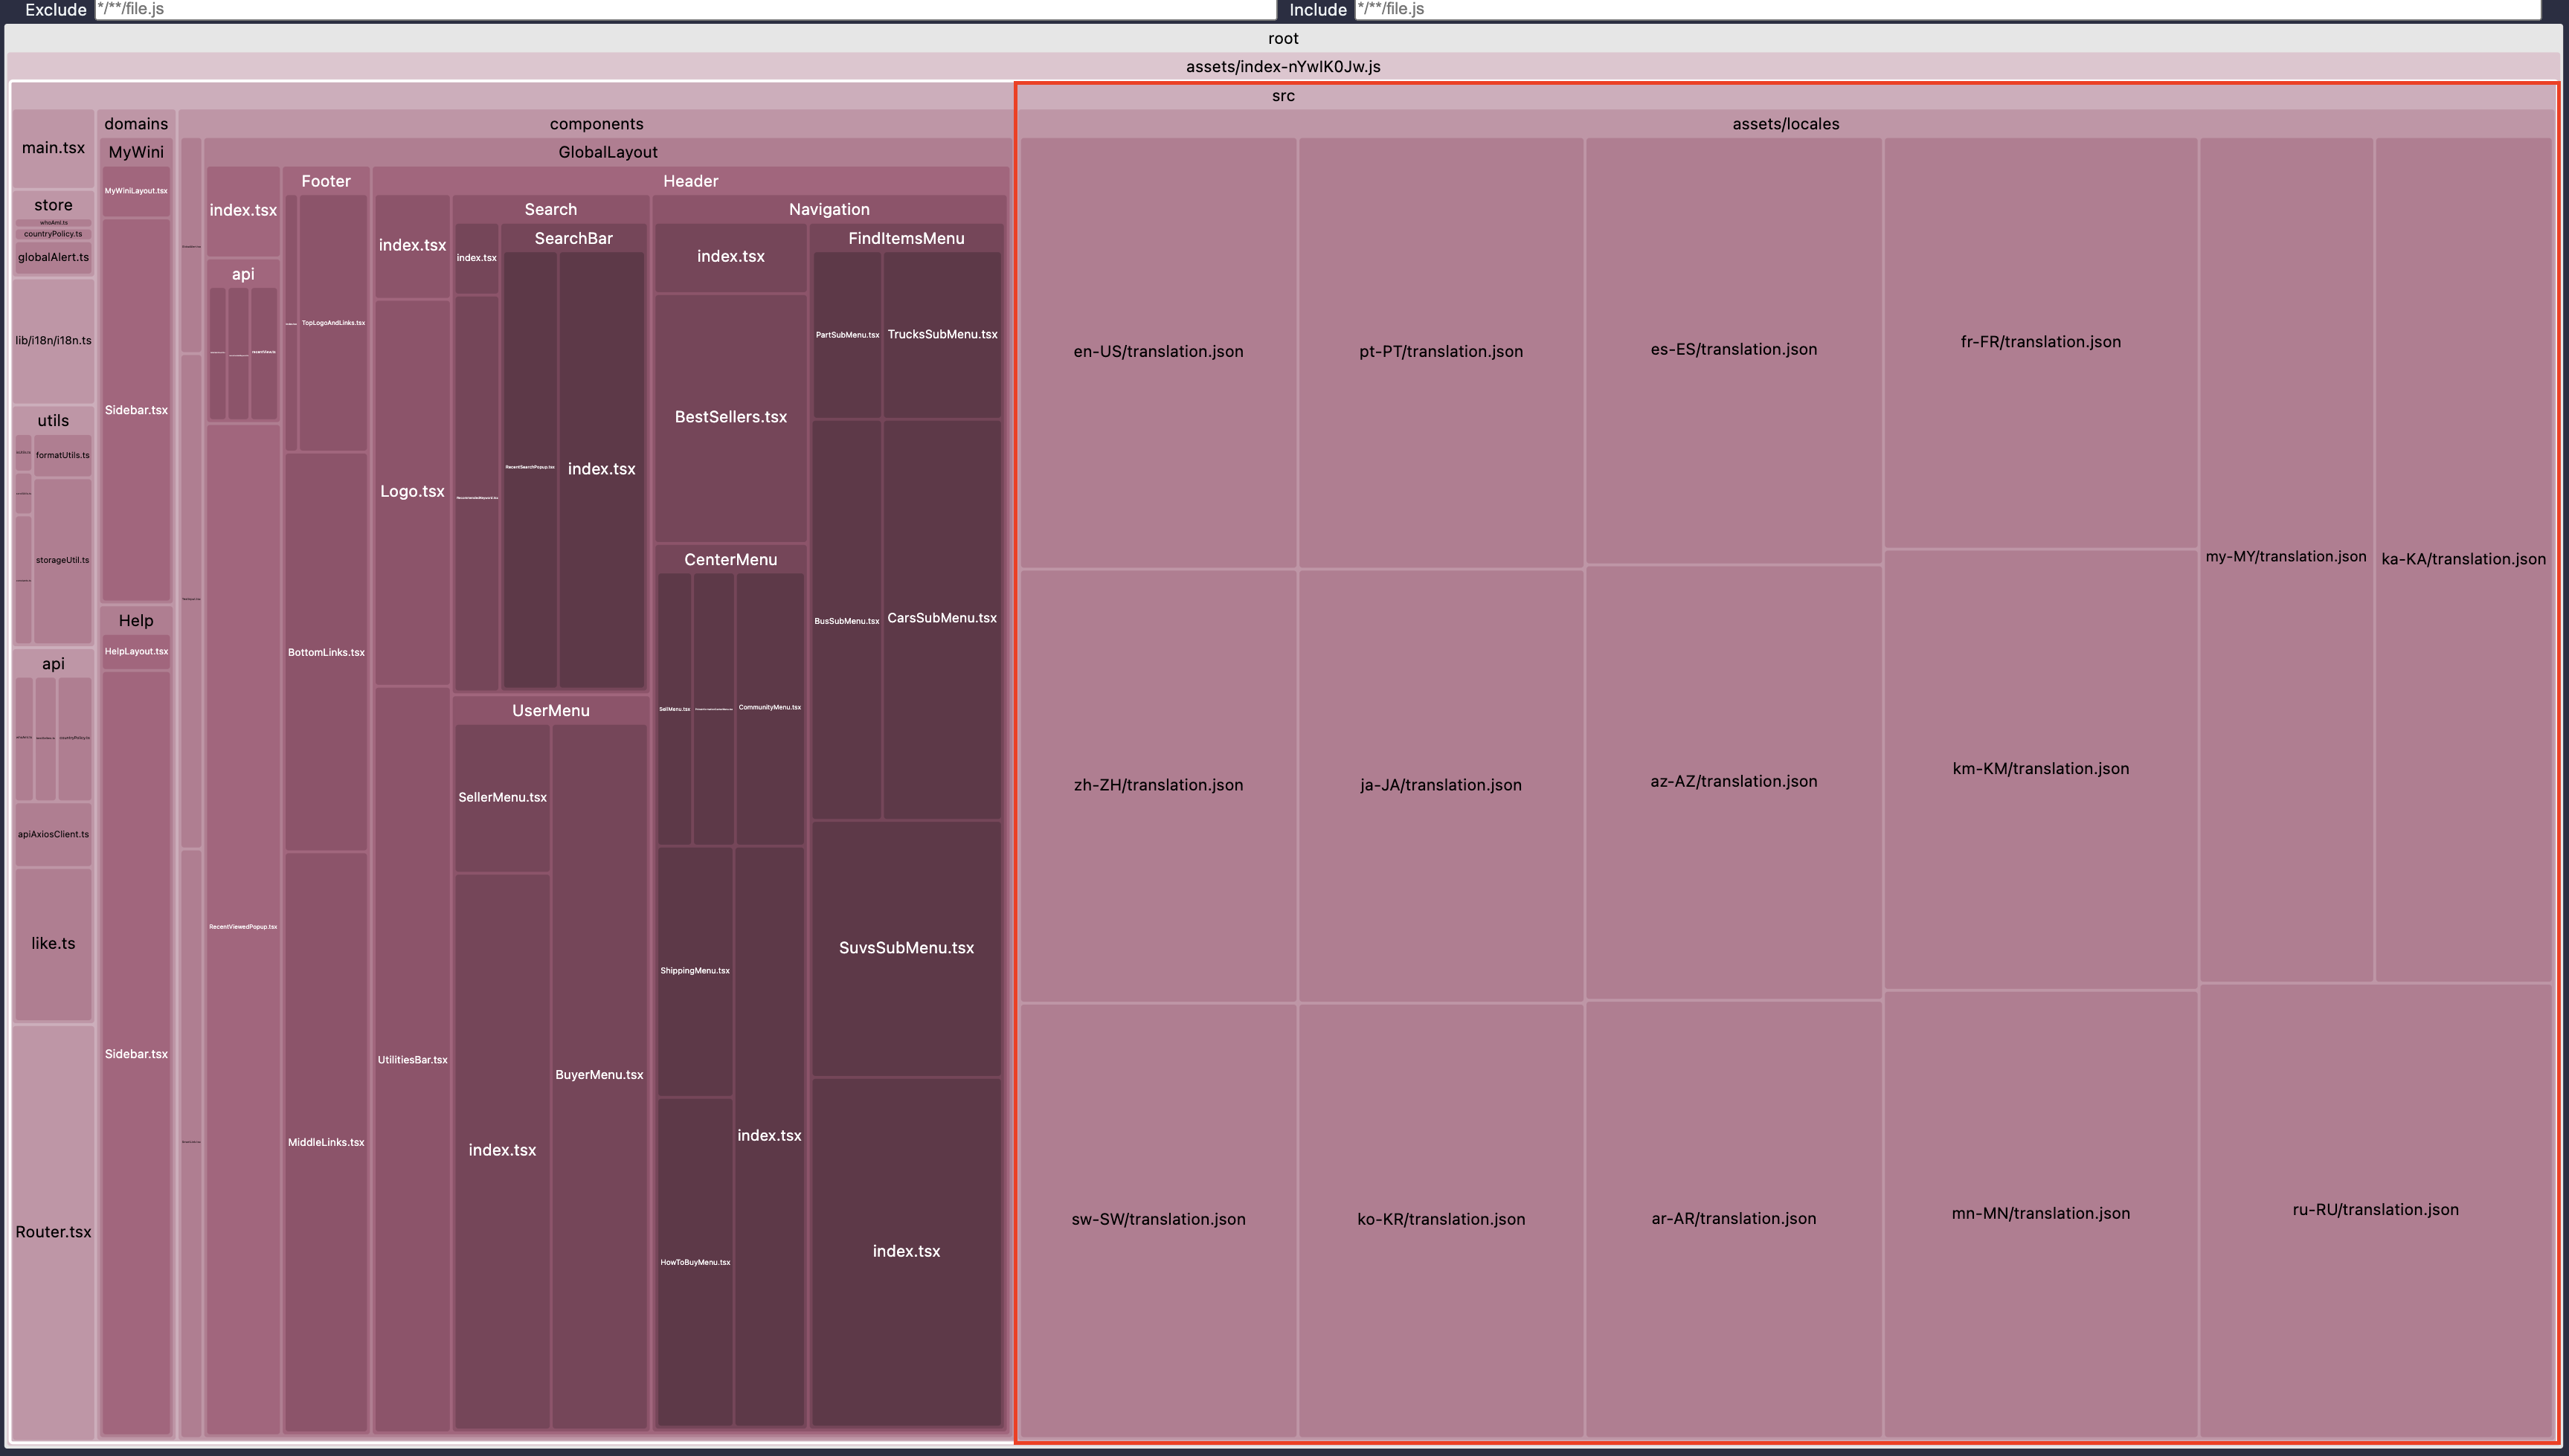Select the Logo.tsx module block
This screenshot has height=1456, width=2569.
coord(412,491)
